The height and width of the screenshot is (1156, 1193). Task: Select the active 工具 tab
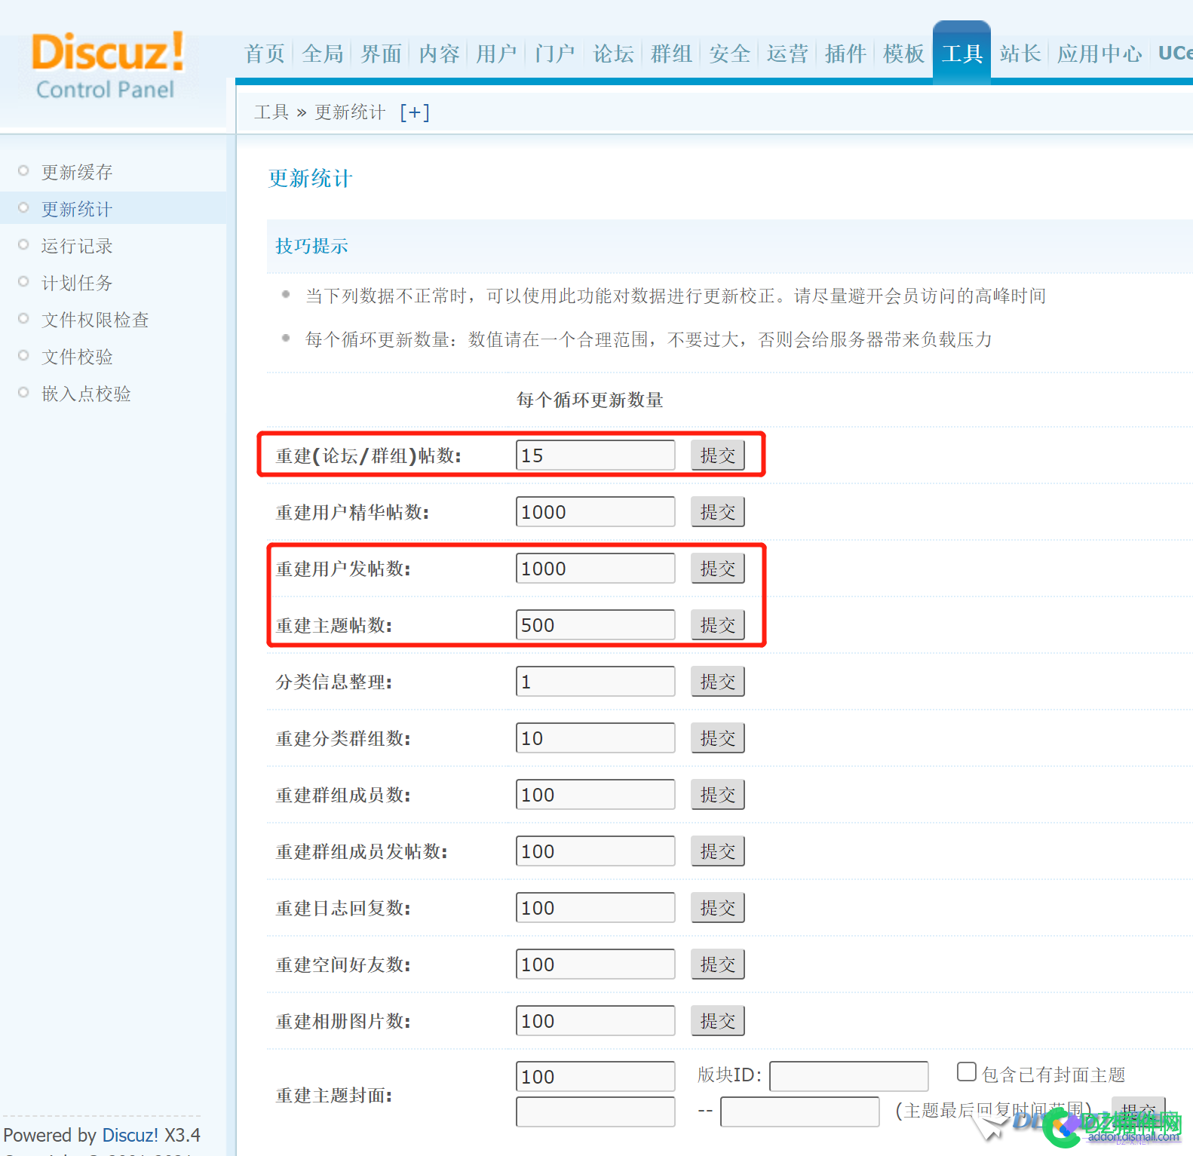pyautogui.click(x=961, y=53)
